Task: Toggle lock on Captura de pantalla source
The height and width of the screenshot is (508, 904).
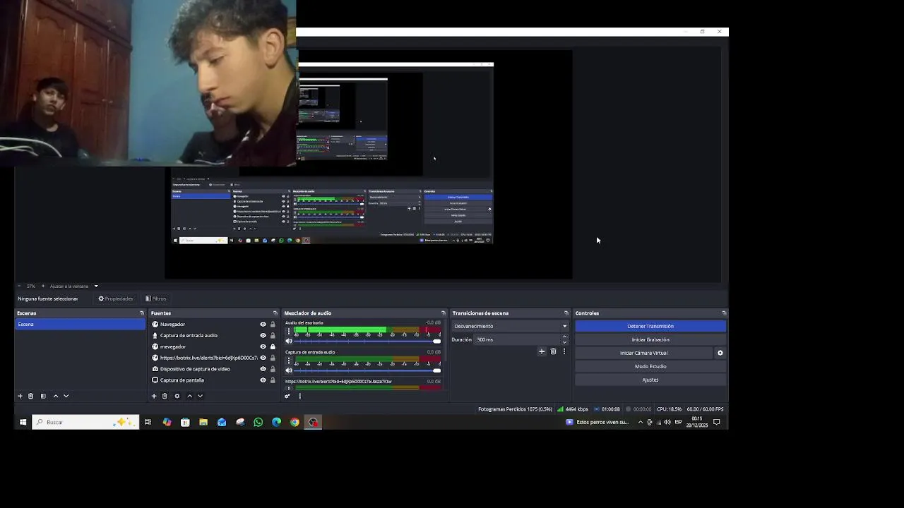Action: (x=273, y=380)
